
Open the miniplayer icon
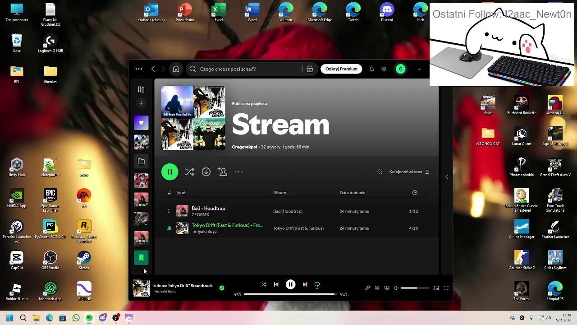(436, 288)
